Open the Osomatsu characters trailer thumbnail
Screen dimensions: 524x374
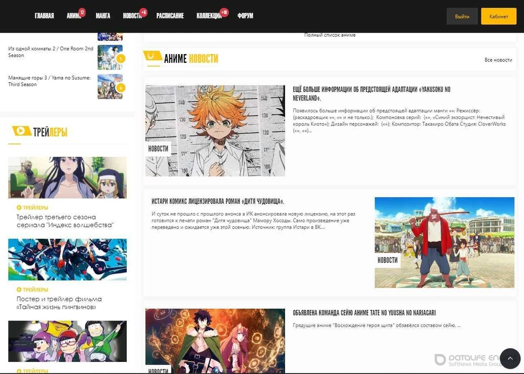[68, 341]
